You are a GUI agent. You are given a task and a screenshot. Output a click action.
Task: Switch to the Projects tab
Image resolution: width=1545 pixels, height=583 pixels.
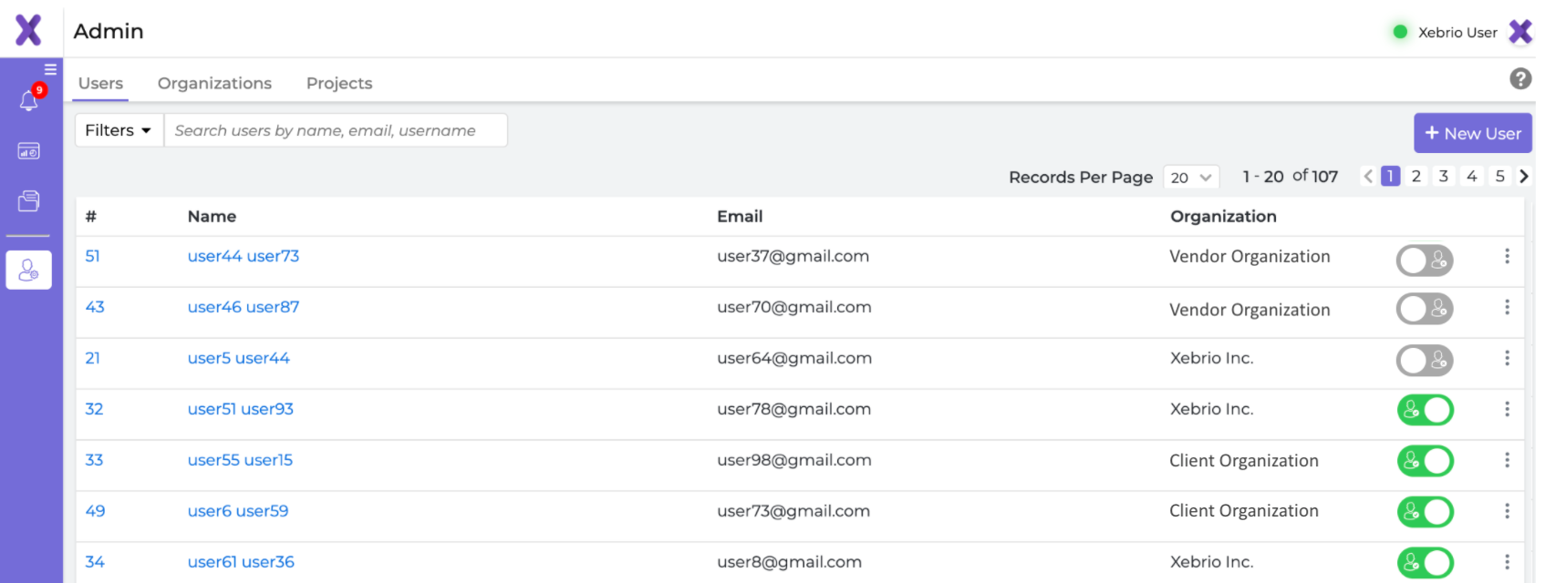(x=339, y=83)
